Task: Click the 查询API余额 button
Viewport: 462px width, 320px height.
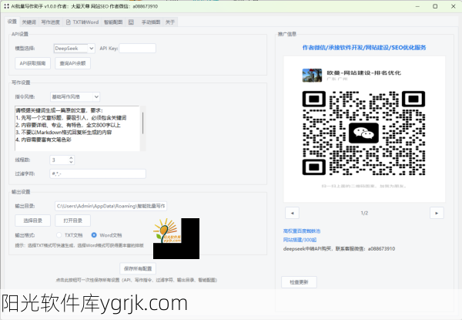Action: (73, 63)
